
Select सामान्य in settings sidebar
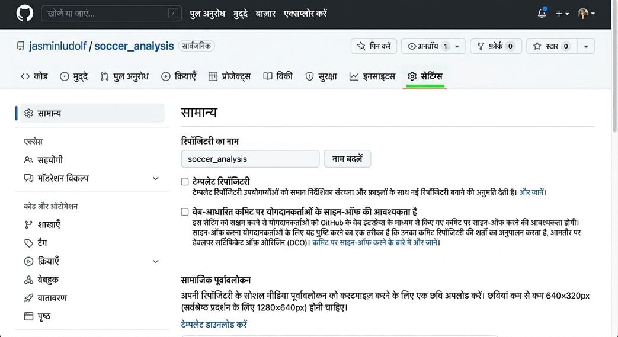tap(92, 113)
